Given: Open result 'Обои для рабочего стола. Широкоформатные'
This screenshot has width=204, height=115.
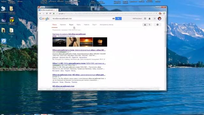Looking at the screenshot, I should point(79,50).
